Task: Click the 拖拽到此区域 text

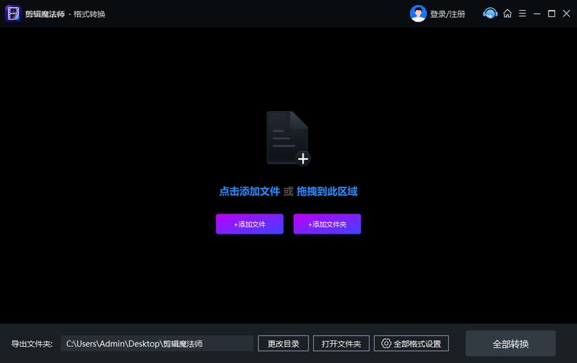Action: [327, 192]
